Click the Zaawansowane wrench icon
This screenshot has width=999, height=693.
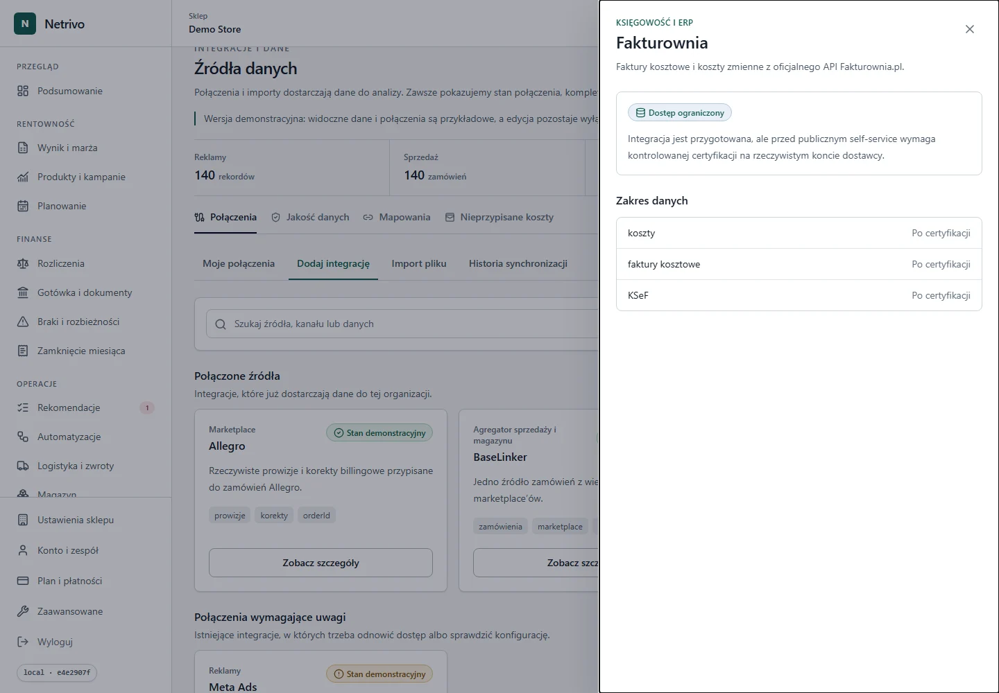23,611
